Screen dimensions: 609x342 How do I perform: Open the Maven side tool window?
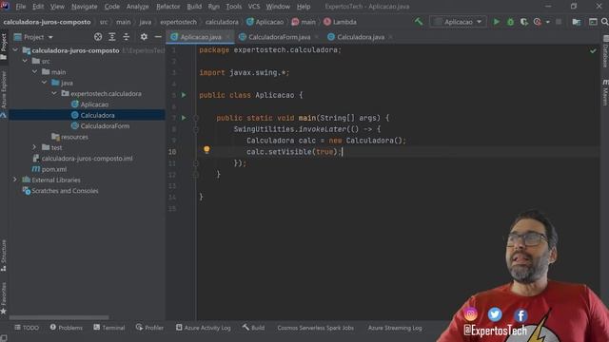605,92
